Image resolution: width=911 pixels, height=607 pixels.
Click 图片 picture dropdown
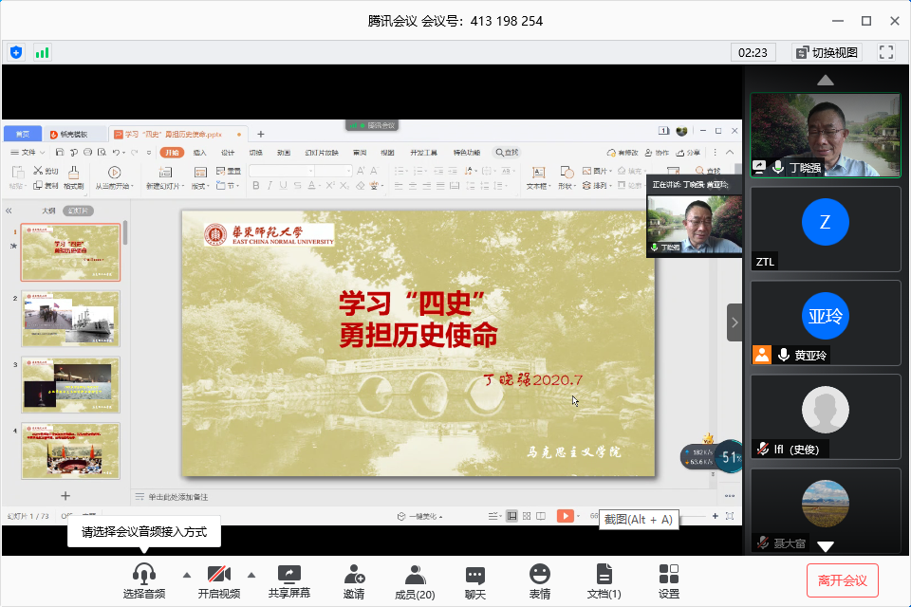597,171
